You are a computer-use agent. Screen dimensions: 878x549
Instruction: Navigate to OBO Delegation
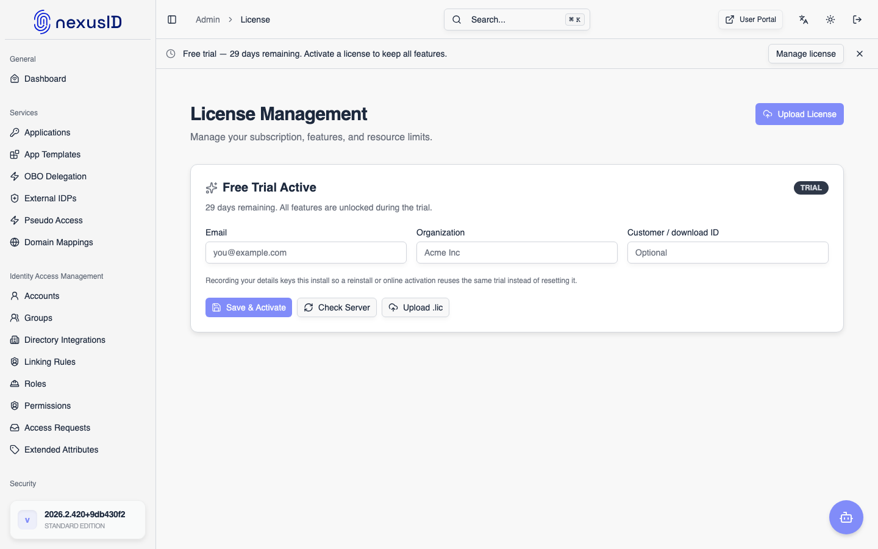coord(77,176)
